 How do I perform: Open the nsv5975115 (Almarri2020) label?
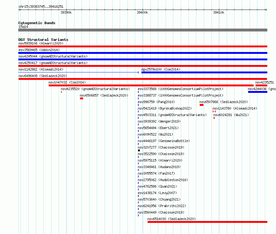[160, 160]
